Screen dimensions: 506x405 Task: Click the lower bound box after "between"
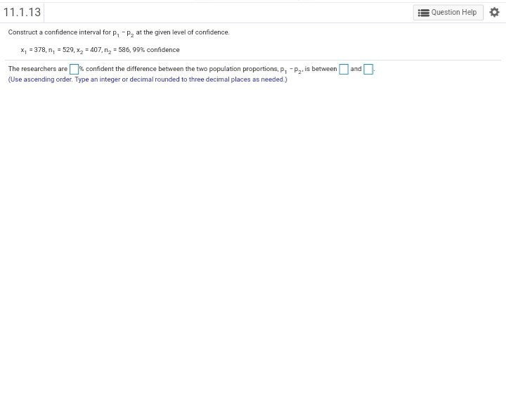(x=344, y=69)
